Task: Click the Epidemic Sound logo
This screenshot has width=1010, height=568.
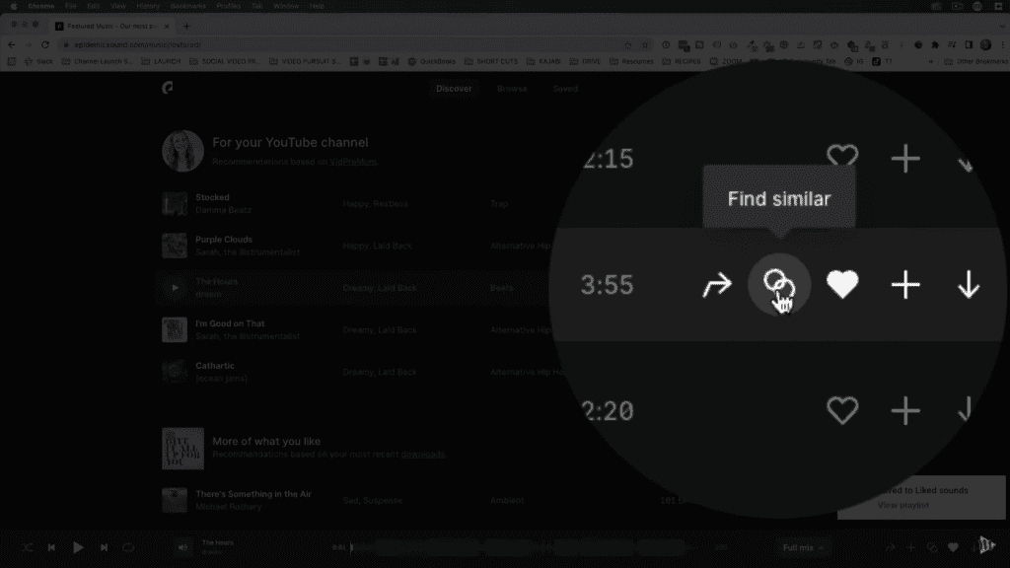Action: [x=168, y=88]
